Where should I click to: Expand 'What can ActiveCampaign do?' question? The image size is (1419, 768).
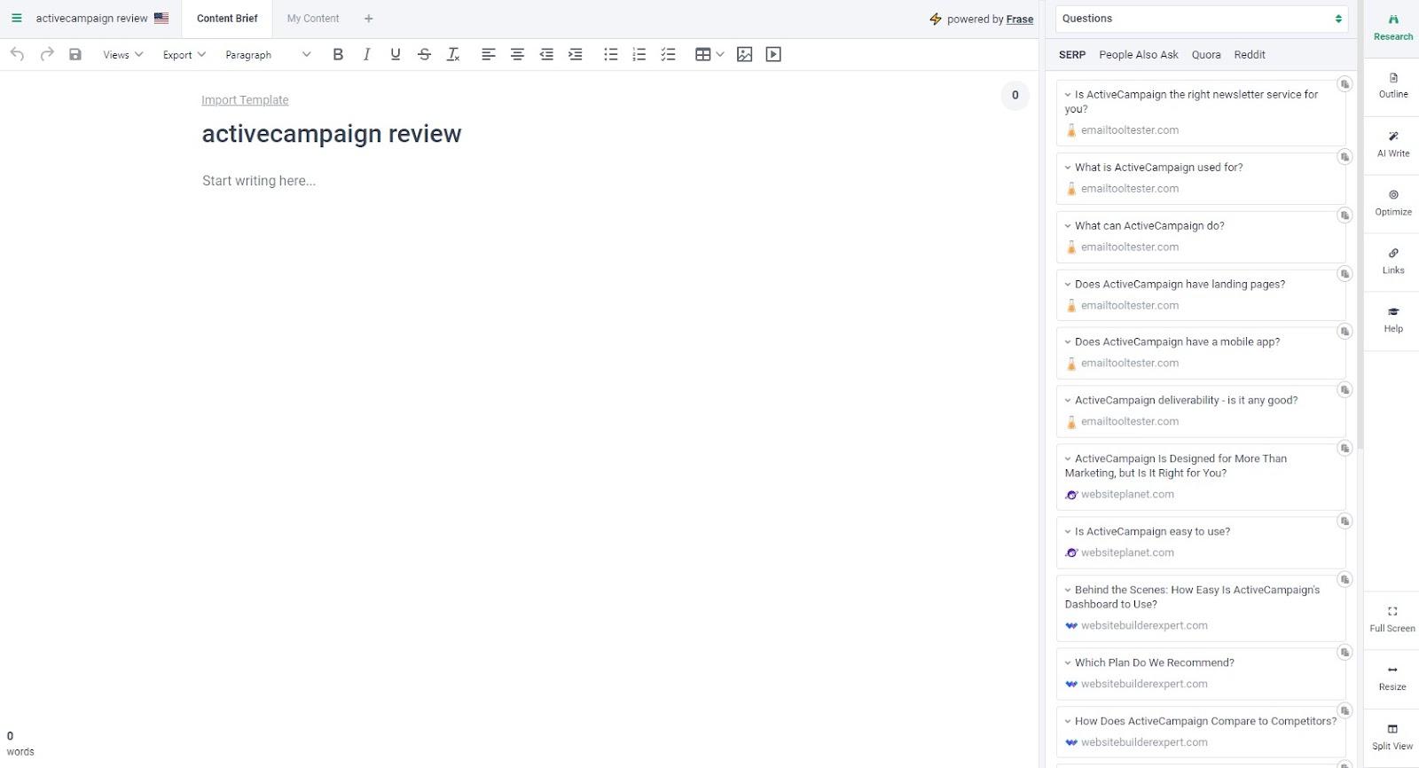(1068, 226)
